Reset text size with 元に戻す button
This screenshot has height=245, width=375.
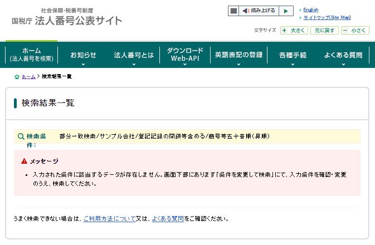tap(324, 31)
